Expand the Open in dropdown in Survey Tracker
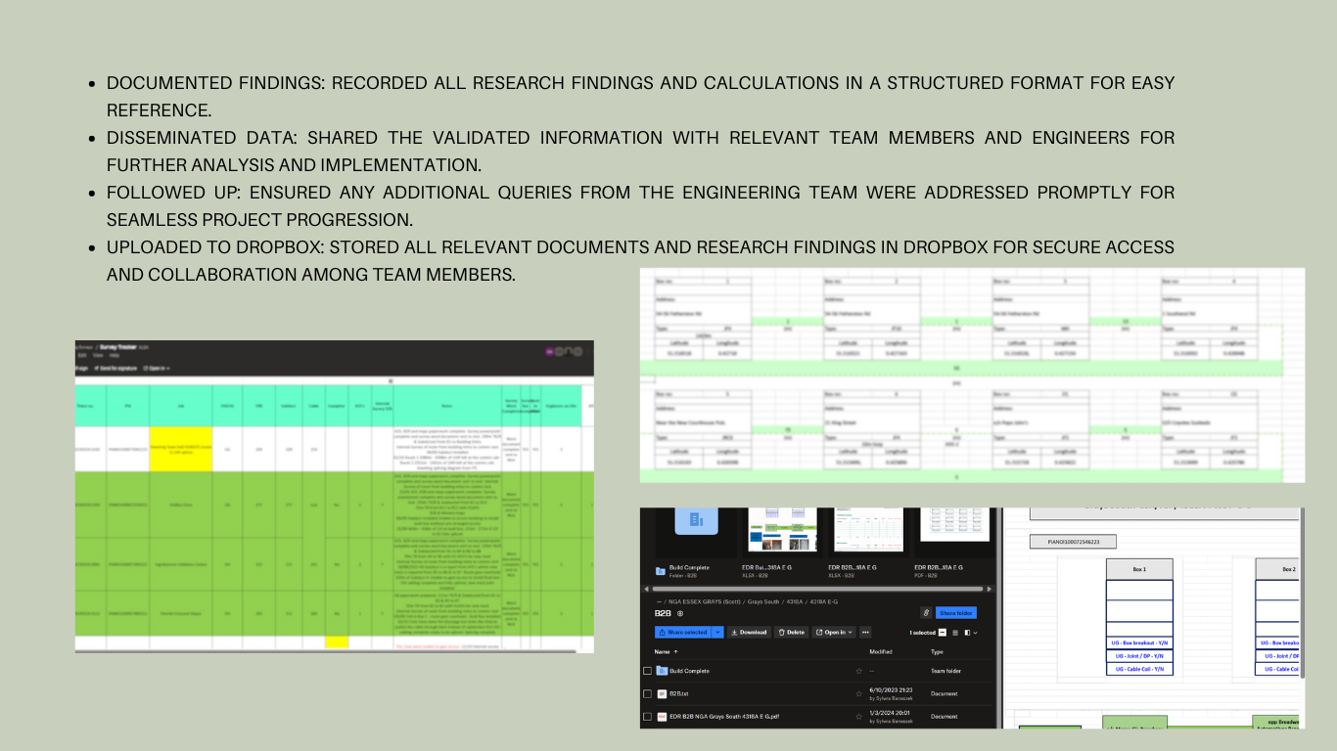Viewport: 1337px width, 751px height. (x=158, y=369)
